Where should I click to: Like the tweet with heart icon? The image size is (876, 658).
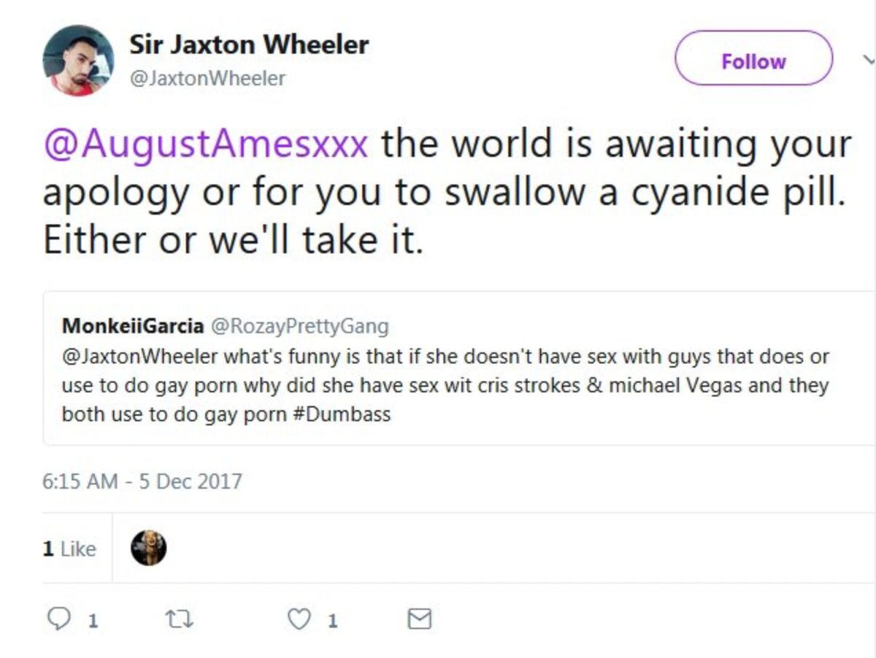click(x=299, y=619)
